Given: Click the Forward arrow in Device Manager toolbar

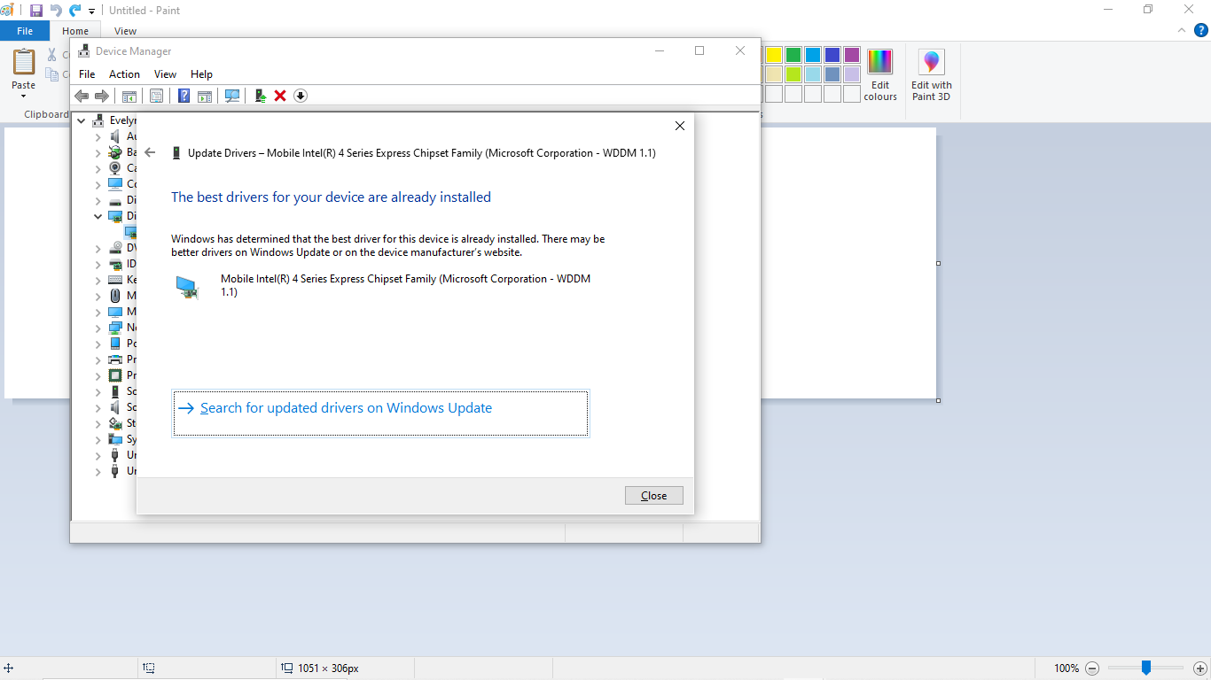Looking at the screenshot, I should tap(102, 96).
